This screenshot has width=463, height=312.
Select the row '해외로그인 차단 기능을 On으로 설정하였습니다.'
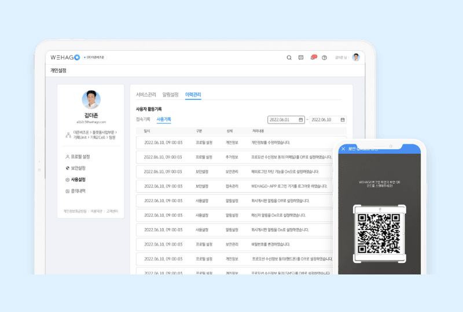234,172
